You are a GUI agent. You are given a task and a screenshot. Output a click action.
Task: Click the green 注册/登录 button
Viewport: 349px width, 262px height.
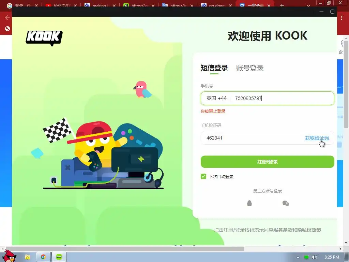(267, 162)
